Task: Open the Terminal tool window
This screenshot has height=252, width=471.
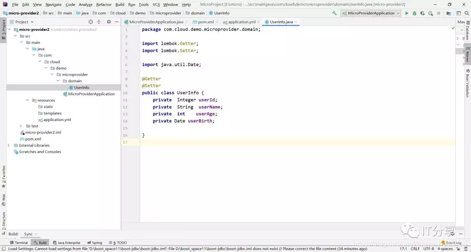Action: click(19, 243)
